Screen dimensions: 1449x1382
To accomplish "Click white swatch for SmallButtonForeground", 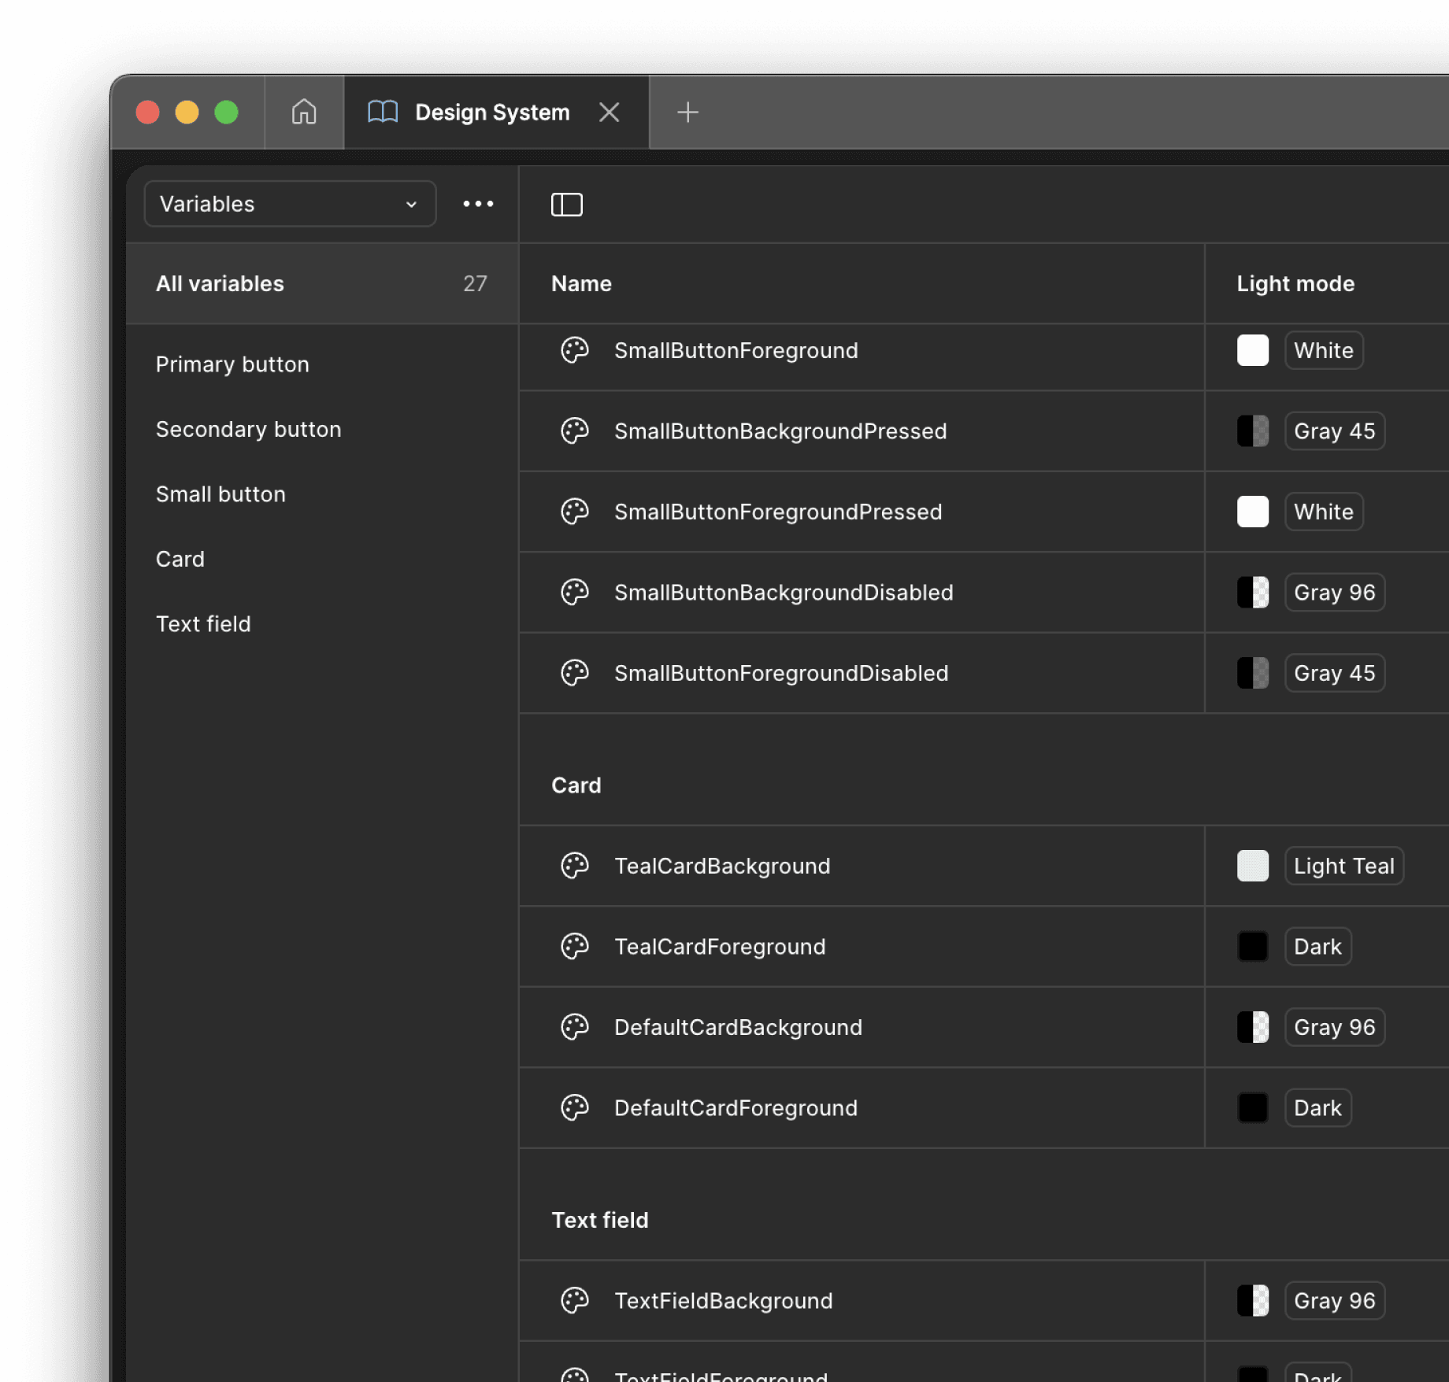I will pyautogui.click(x=1252, y=350).
